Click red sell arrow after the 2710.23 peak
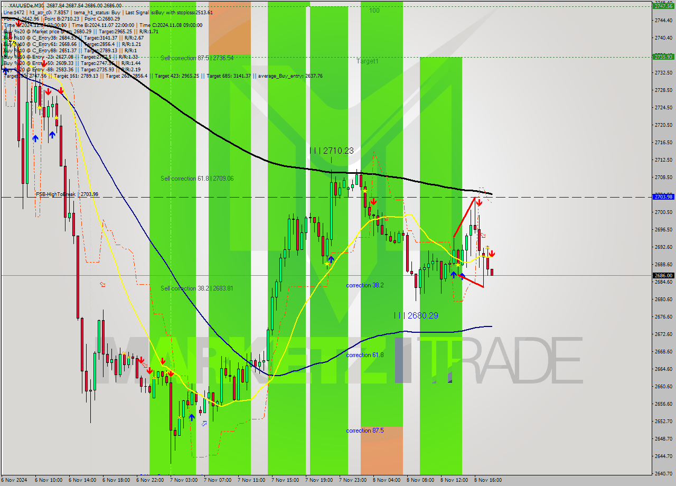 [373, 202]
